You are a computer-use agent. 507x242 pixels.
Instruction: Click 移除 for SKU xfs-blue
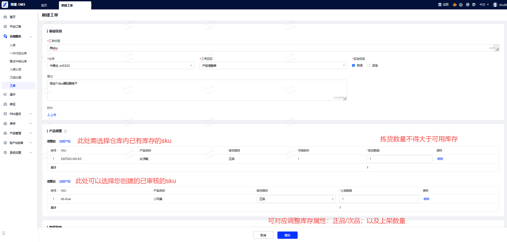426,199
